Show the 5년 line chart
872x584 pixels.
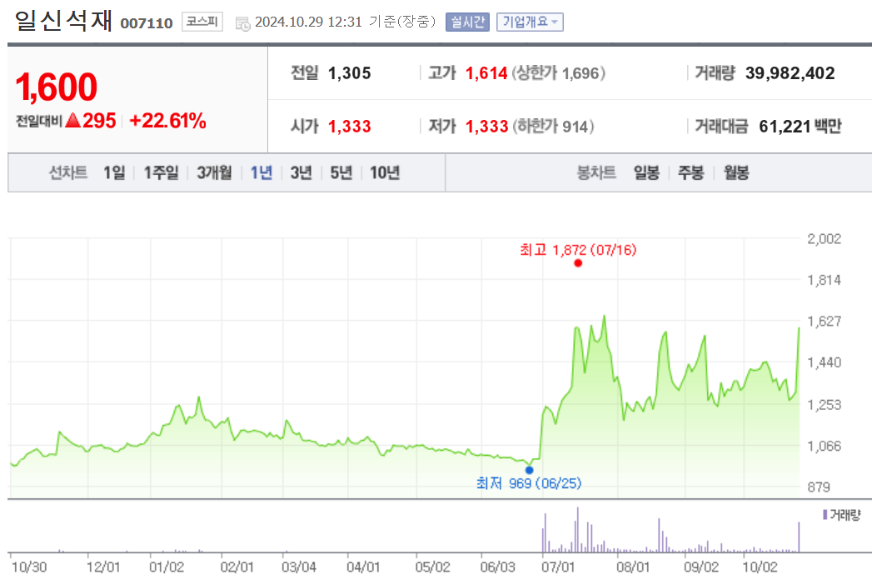point(341,173)
